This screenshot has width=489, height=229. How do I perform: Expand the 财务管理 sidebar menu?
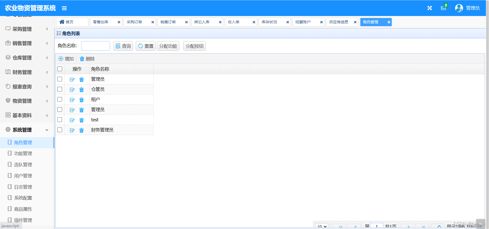[27, 72]
